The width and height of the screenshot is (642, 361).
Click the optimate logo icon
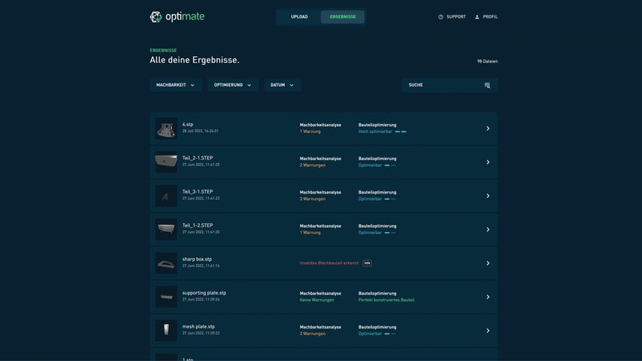click(x=156, y=17)
